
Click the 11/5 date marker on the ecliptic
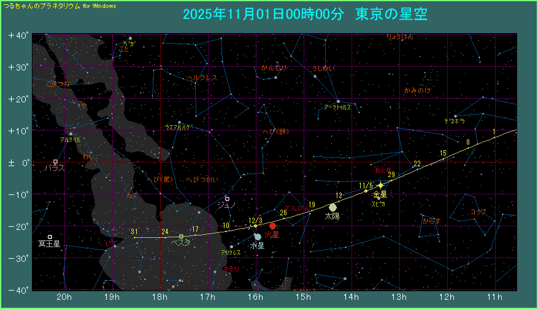click(366, 185)
